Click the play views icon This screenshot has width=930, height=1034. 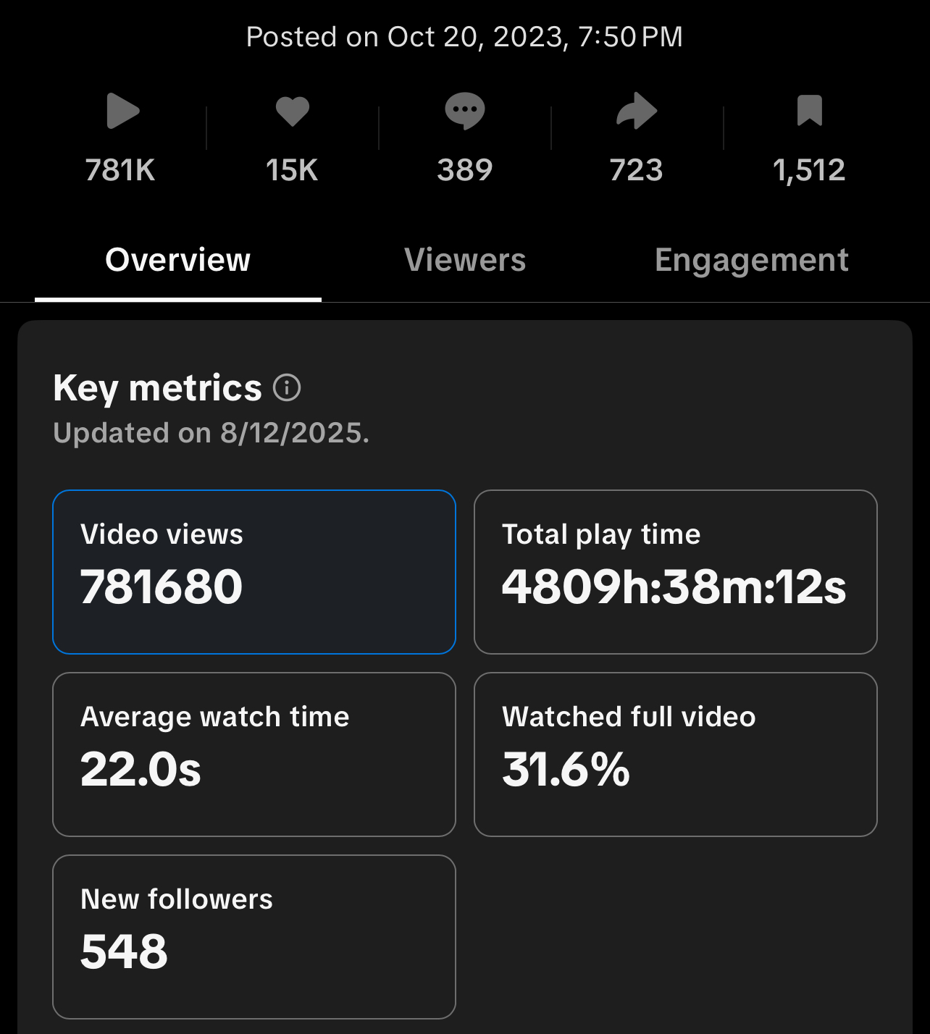tap(122, 112)
